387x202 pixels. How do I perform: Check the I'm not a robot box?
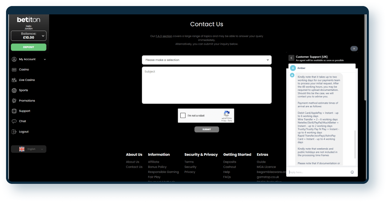[183, 116]
